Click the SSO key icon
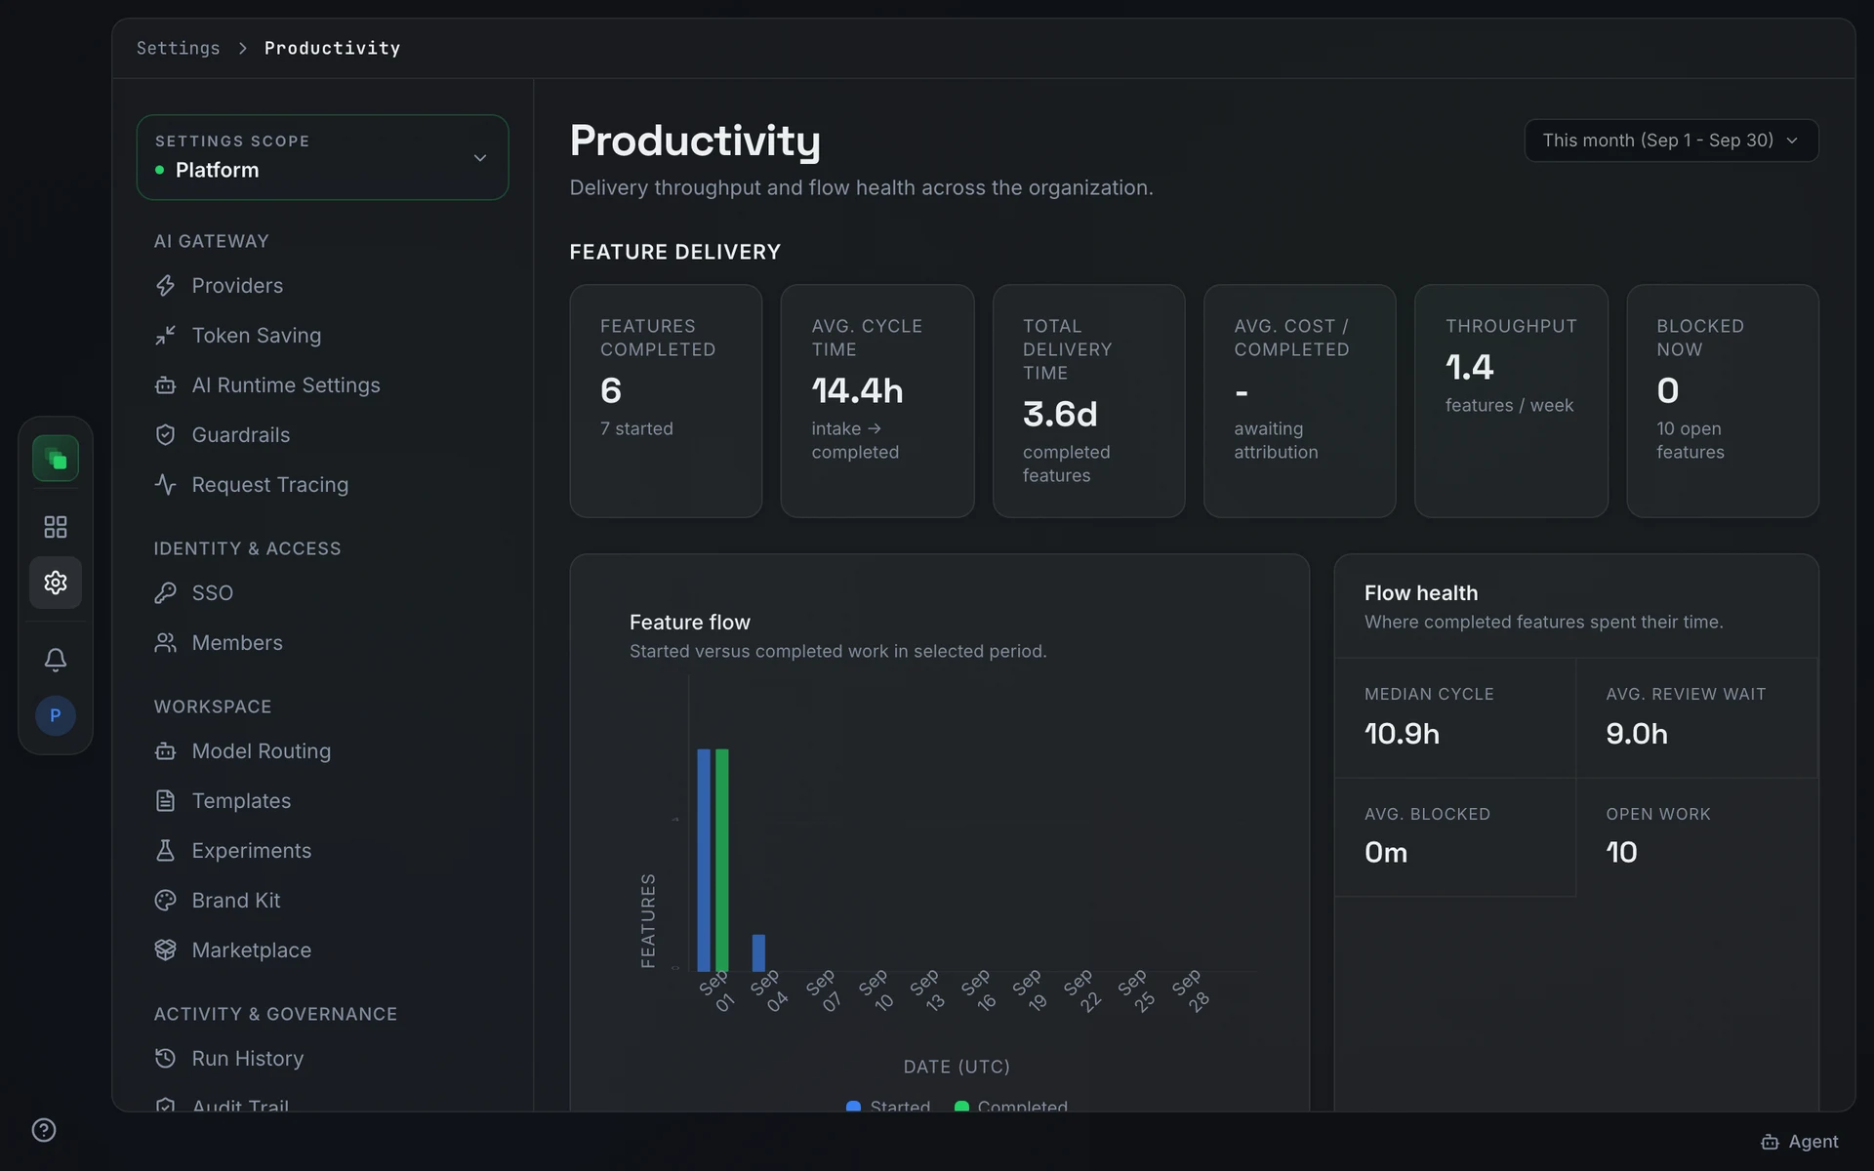This screenshot has width=1874, height=1171. 166,593
